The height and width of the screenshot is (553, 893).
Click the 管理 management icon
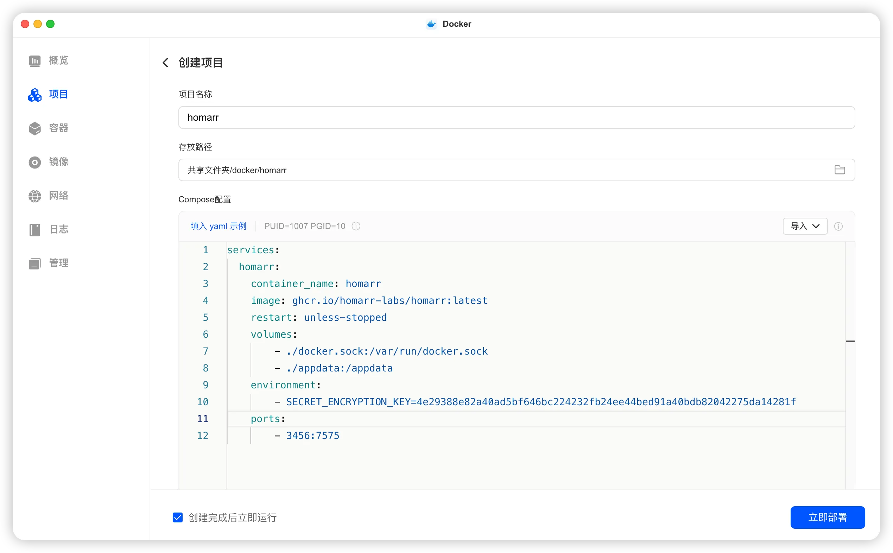pyautogui.click(x=35, y=263)
